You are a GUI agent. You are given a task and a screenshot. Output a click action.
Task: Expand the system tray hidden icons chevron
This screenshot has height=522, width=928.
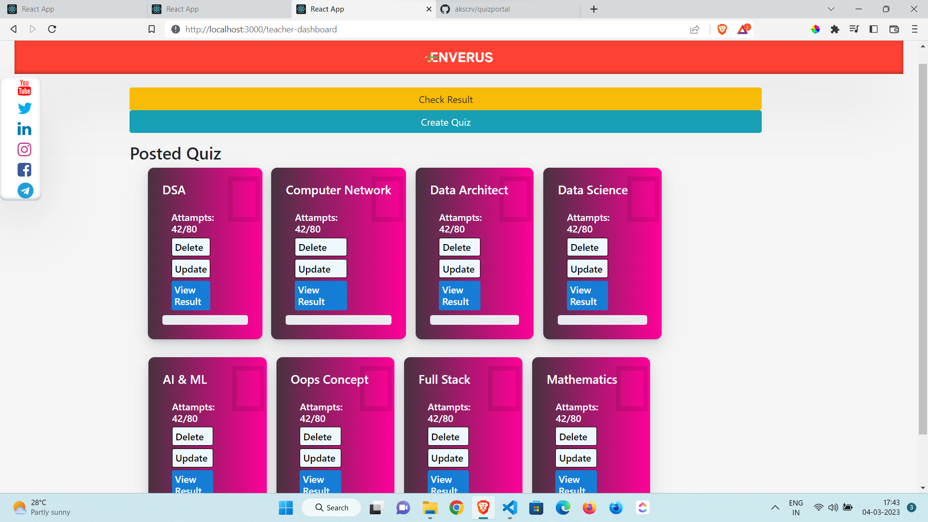[775, 507]
